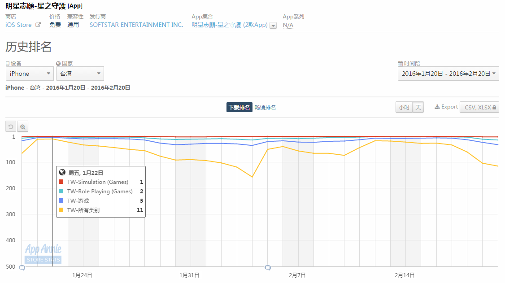Screen dimensions: 505x283
Task: Click the 1月31日 x-axis label
Action: (189, 275)
